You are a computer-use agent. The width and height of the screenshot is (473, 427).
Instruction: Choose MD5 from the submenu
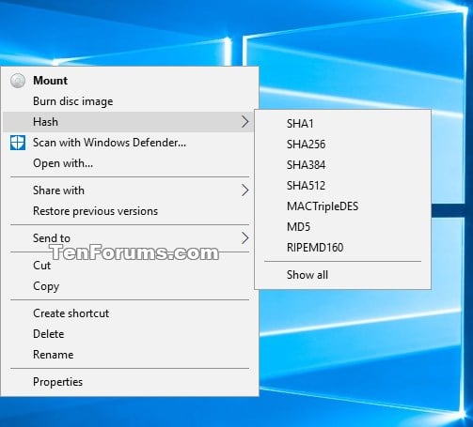342,227
